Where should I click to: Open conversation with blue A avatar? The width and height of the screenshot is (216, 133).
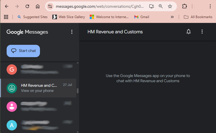click(38, 125)
